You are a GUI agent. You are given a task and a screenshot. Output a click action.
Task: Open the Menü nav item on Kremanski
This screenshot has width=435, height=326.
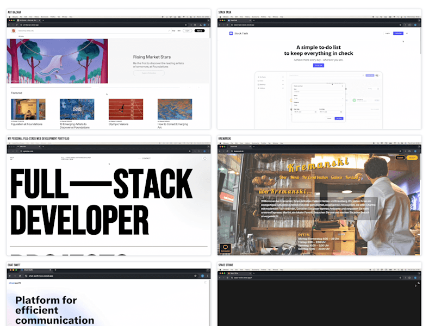coord(294,177)
